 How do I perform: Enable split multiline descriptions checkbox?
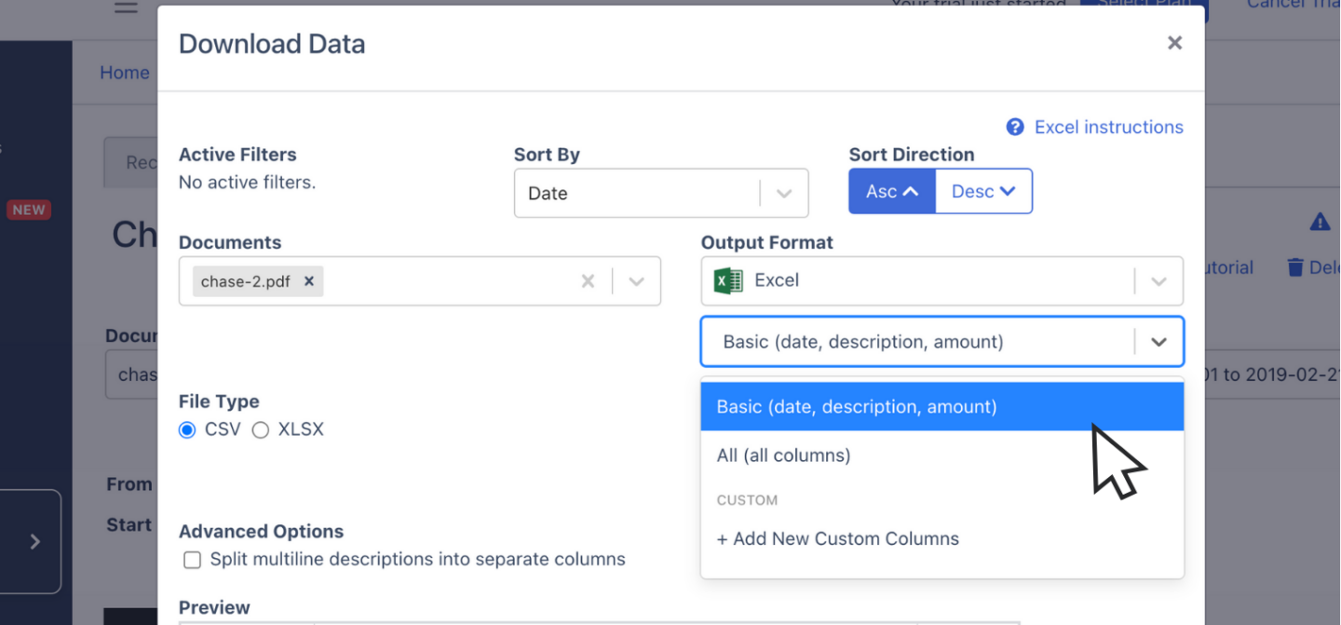[x=192, y=560]
